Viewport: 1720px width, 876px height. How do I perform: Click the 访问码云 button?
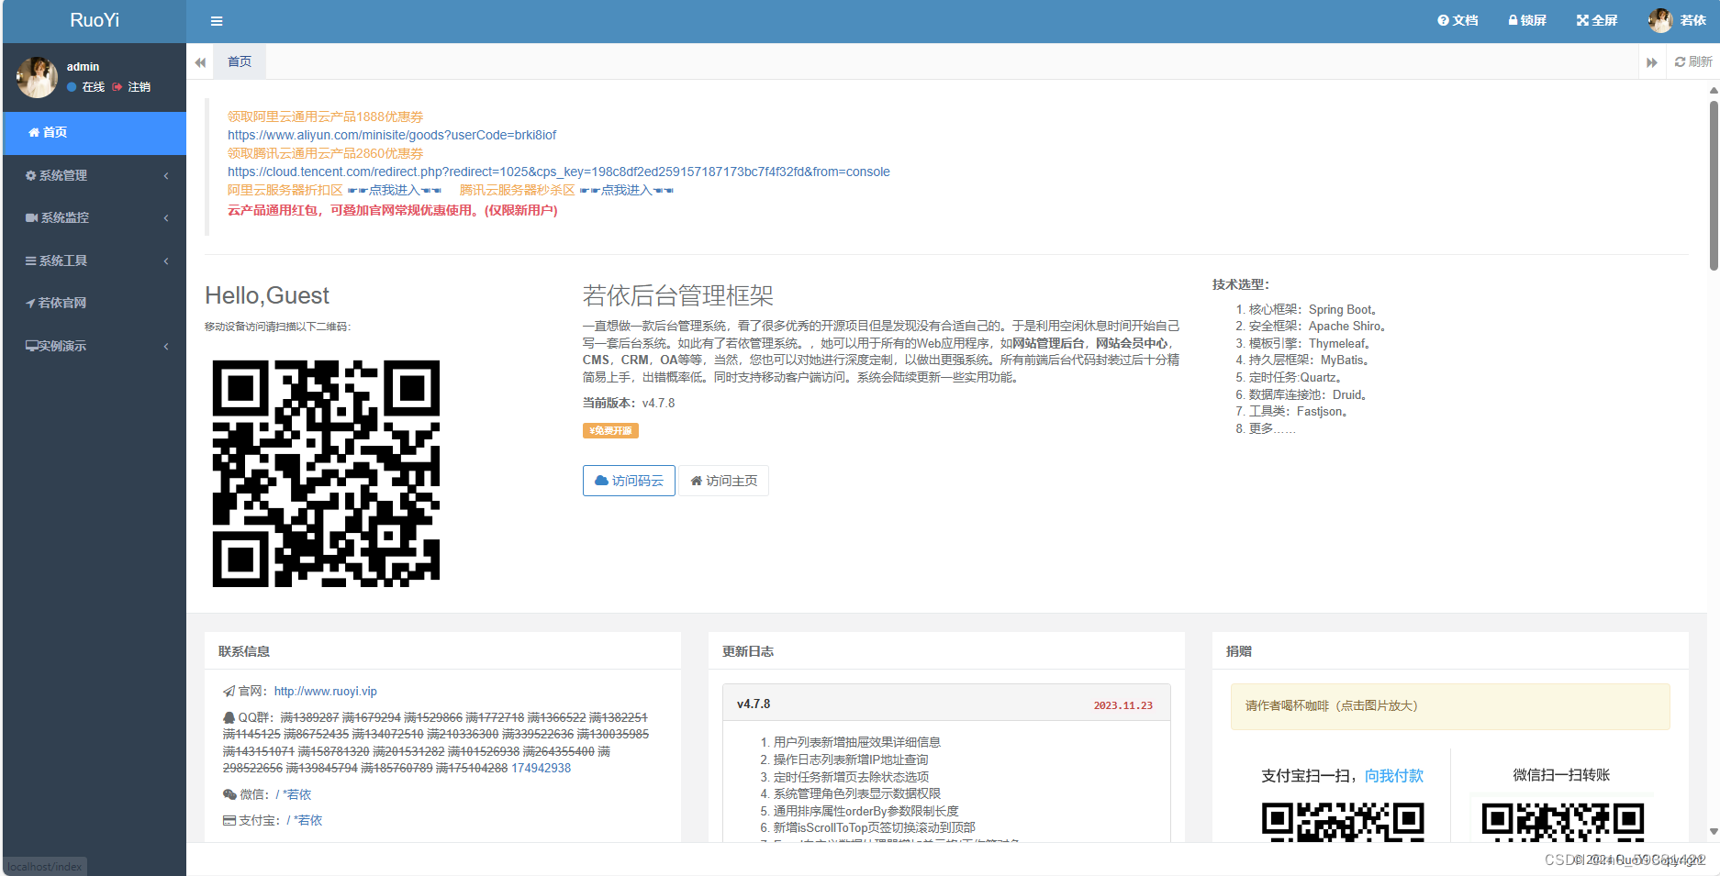coord(629,480)
